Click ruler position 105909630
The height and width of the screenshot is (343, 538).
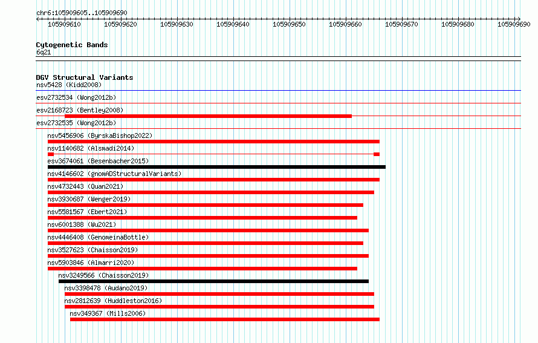[177, 24]
